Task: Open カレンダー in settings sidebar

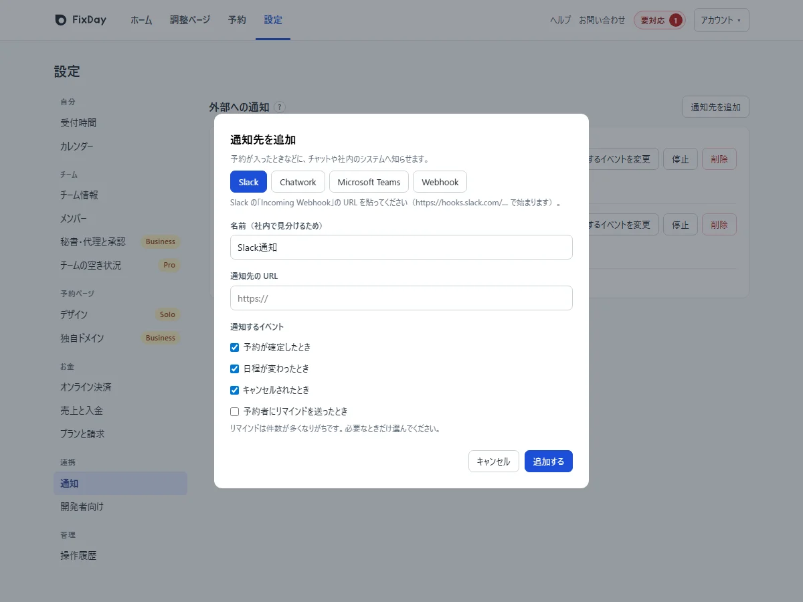Action: tap(120, 146)
